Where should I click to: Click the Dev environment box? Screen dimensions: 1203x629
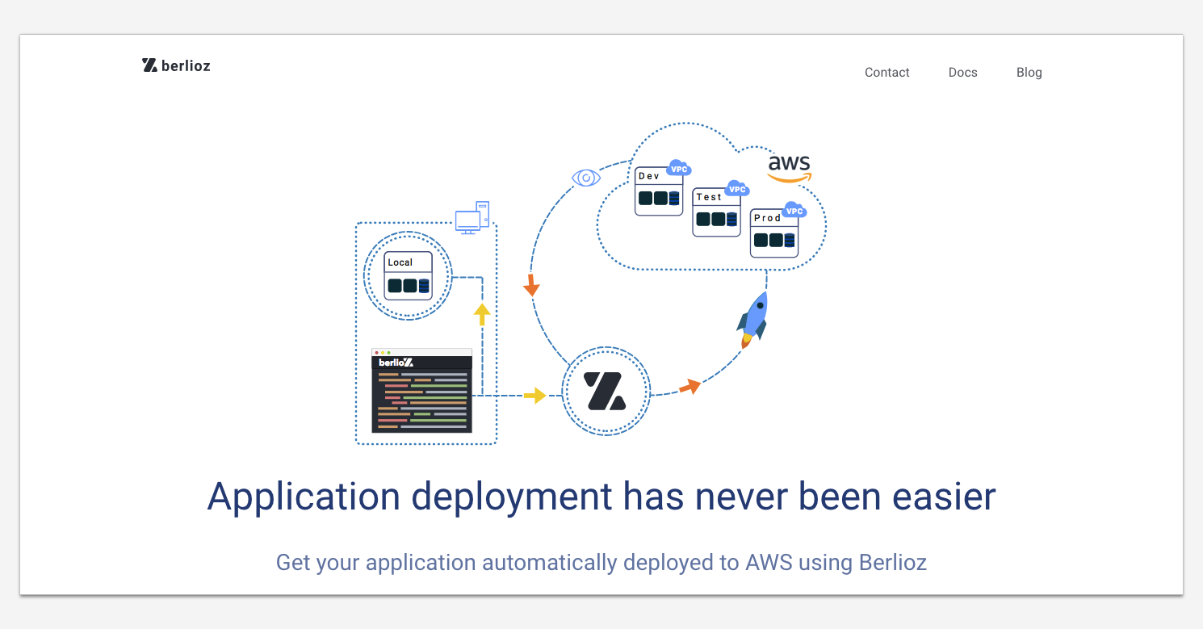coord(659,191)
